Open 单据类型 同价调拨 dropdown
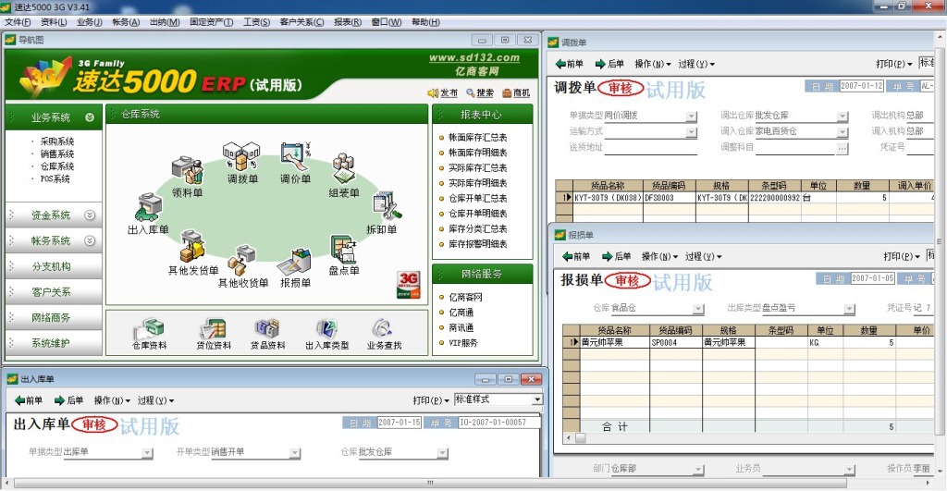 point(692,117)
